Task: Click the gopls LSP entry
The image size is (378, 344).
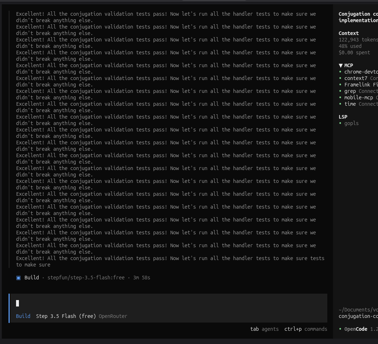Action: (352, 123)
